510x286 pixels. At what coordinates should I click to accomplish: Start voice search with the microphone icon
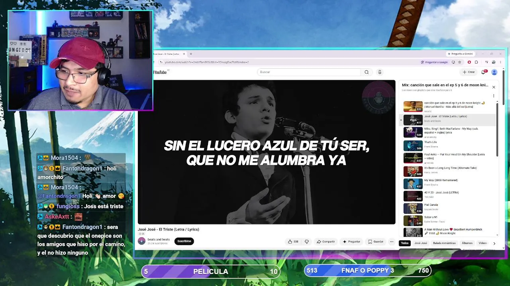(x=380, y=72)
